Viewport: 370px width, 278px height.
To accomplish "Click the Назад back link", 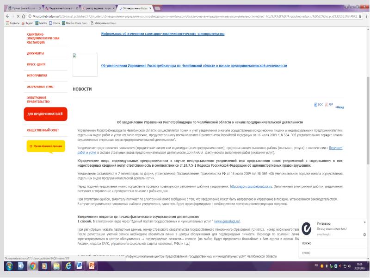I will [339, 107].
